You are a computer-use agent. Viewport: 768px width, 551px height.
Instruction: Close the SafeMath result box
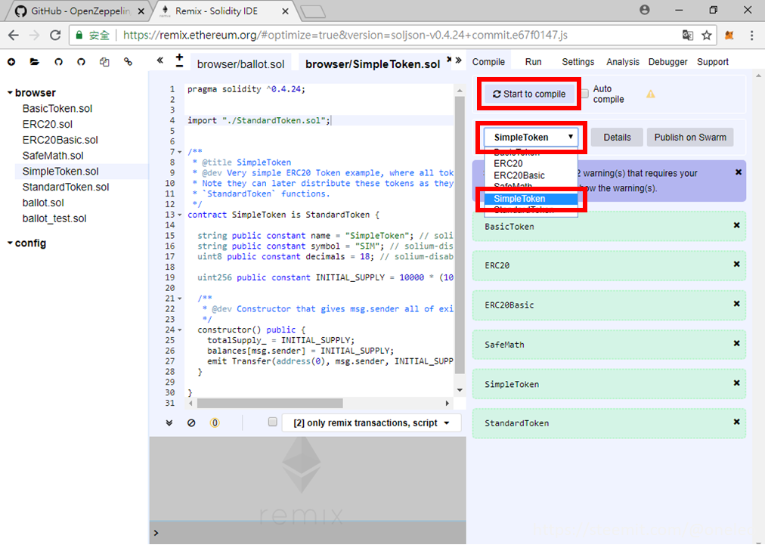pyautogui.click(x=736, y=343)
